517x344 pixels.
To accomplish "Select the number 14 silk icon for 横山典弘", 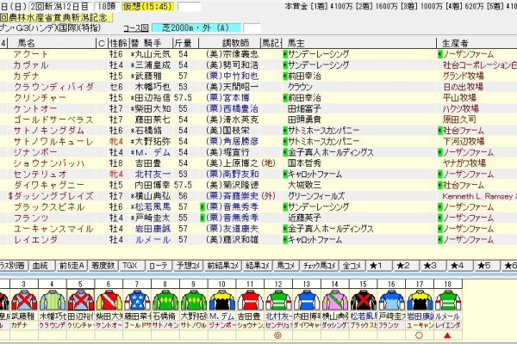I will pos(335,300).
